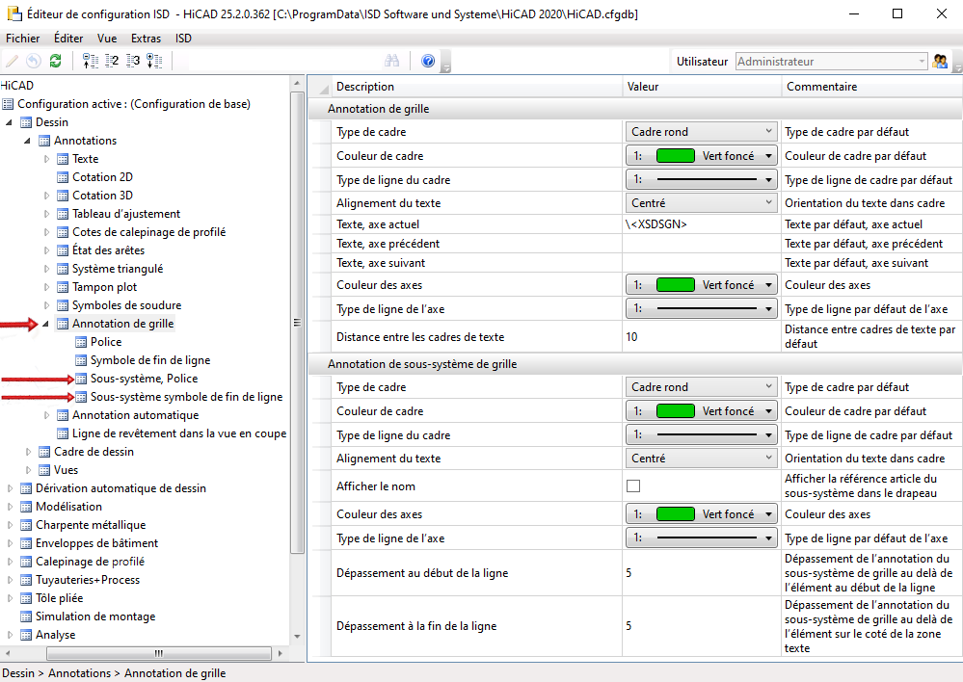Select Symbole de fin de ligne item
This screenshot has width=963, height=682.
[x=150, y=360]
